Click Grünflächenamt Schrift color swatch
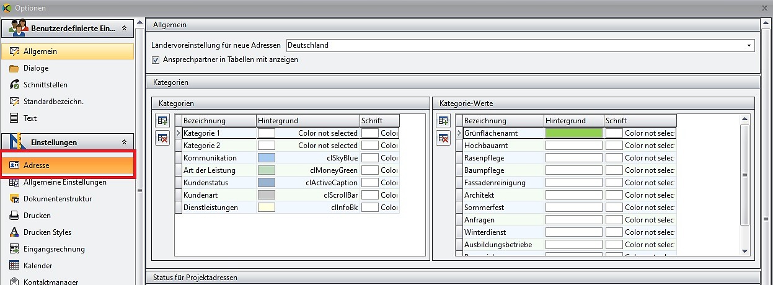773x285 pixels. point(614,133)
